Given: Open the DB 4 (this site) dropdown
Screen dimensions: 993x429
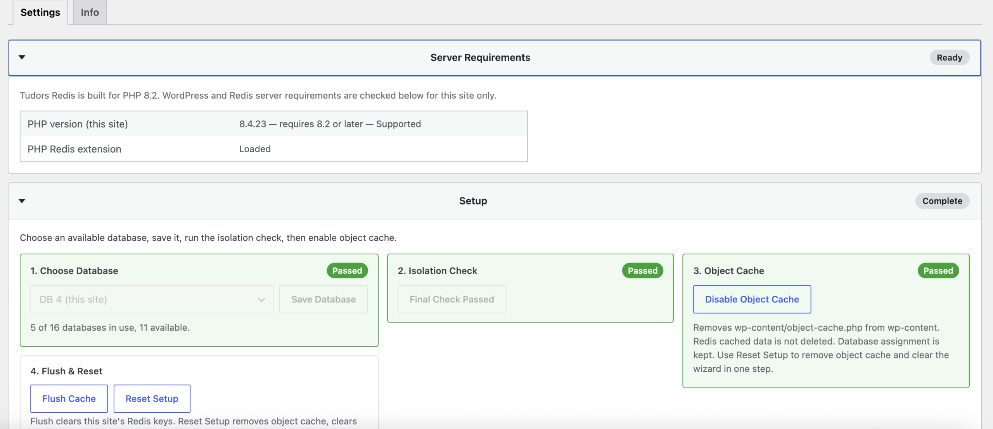Looking at the screenshot, I should click(x=152, y=299).
